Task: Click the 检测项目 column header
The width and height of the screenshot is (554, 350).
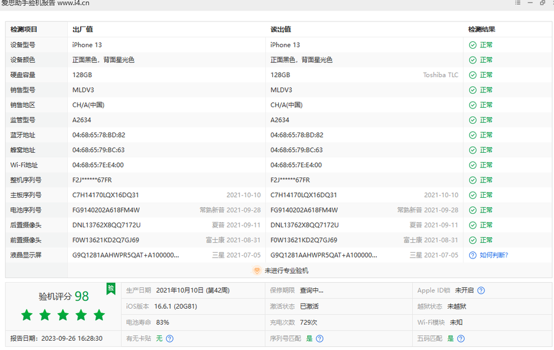Action: pos(23,30)
